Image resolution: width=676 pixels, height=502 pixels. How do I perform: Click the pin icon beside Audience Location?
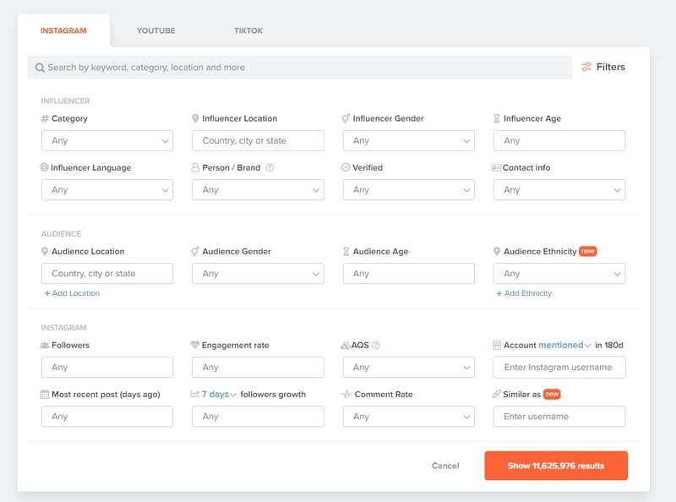tap(45, 252)
